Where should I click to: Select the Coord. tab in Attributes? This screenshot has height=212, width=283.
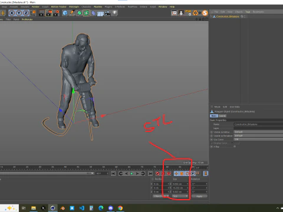[x=222, y=116]
